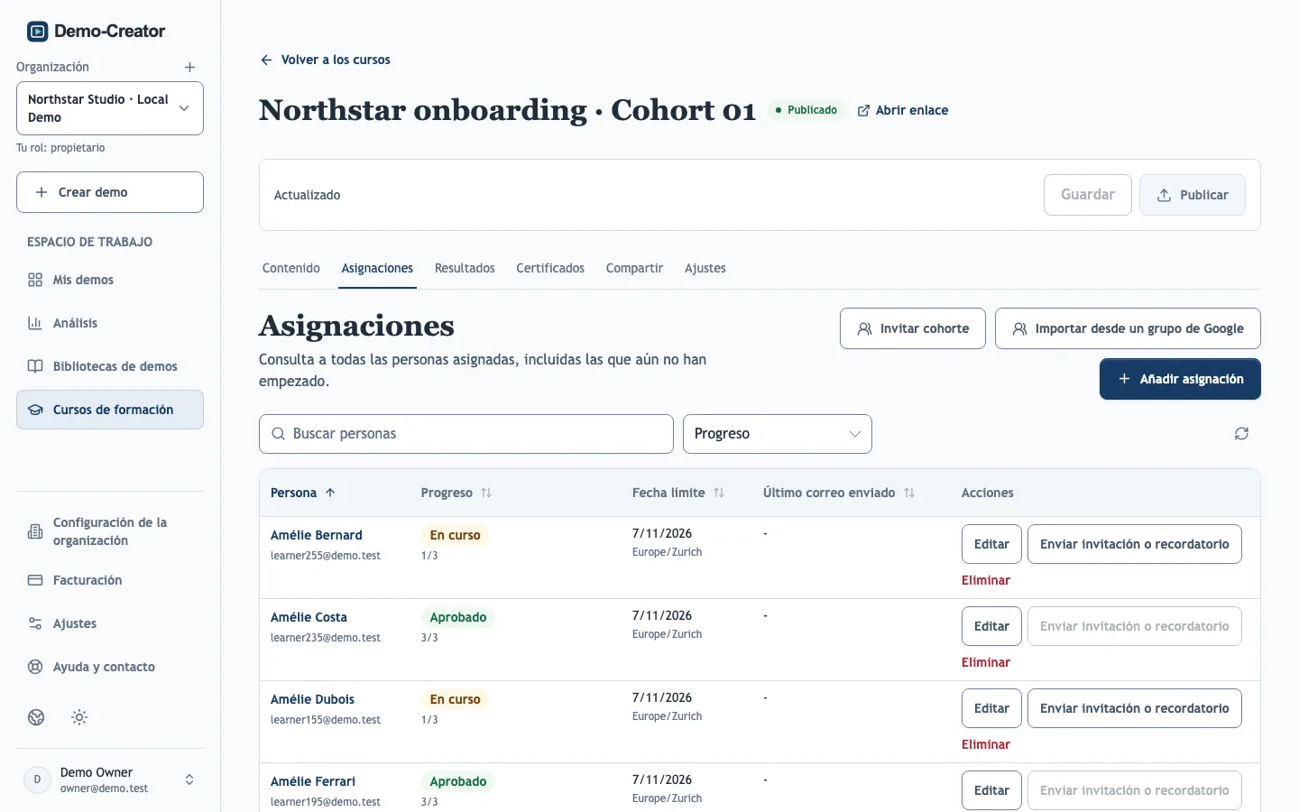Sort by Último correo enviado
Screen dimensions: 1299x812
pyautogui.click(x=839, y=493)
